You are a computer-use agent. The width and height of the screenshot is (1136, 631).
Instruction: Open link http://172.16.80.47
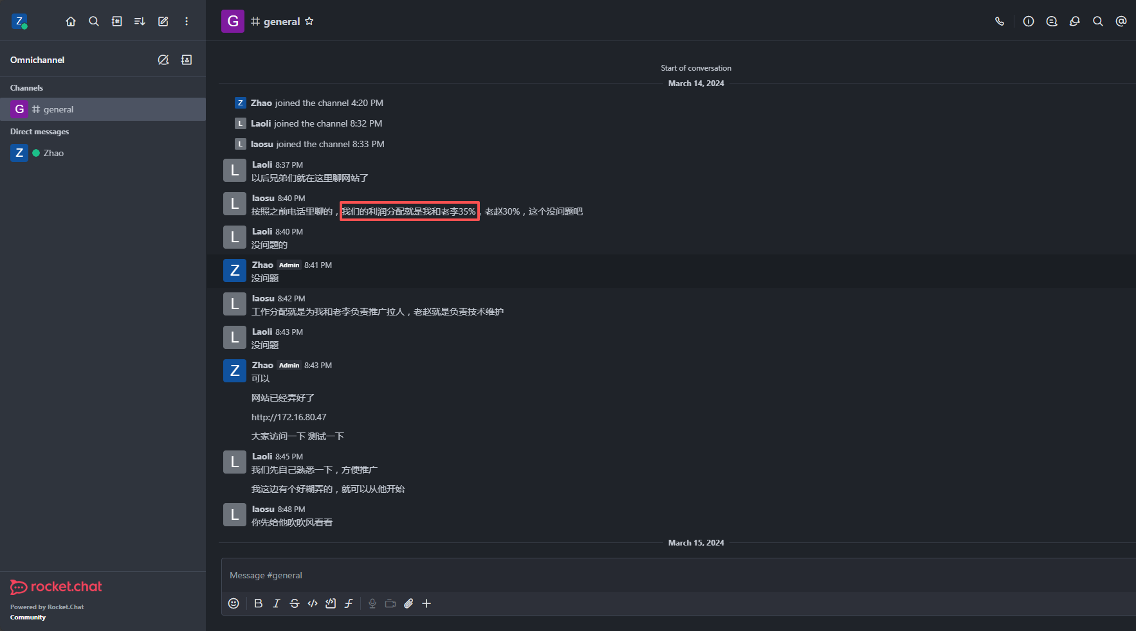pos(289,417)
